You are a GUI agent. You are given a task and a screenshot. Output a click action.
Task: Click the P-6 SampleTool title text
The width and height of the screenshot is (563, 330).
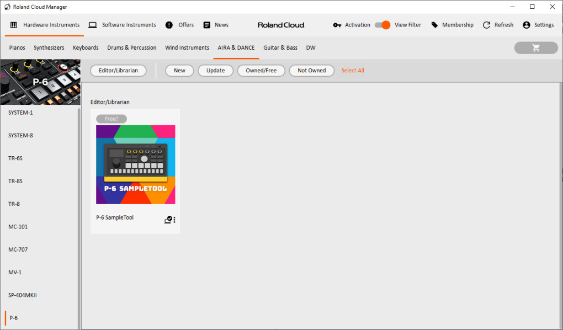click(x=115, y=217)
